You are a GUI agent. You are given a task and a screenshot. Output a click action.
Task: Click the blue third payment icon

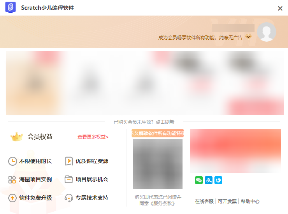(218, 180)
